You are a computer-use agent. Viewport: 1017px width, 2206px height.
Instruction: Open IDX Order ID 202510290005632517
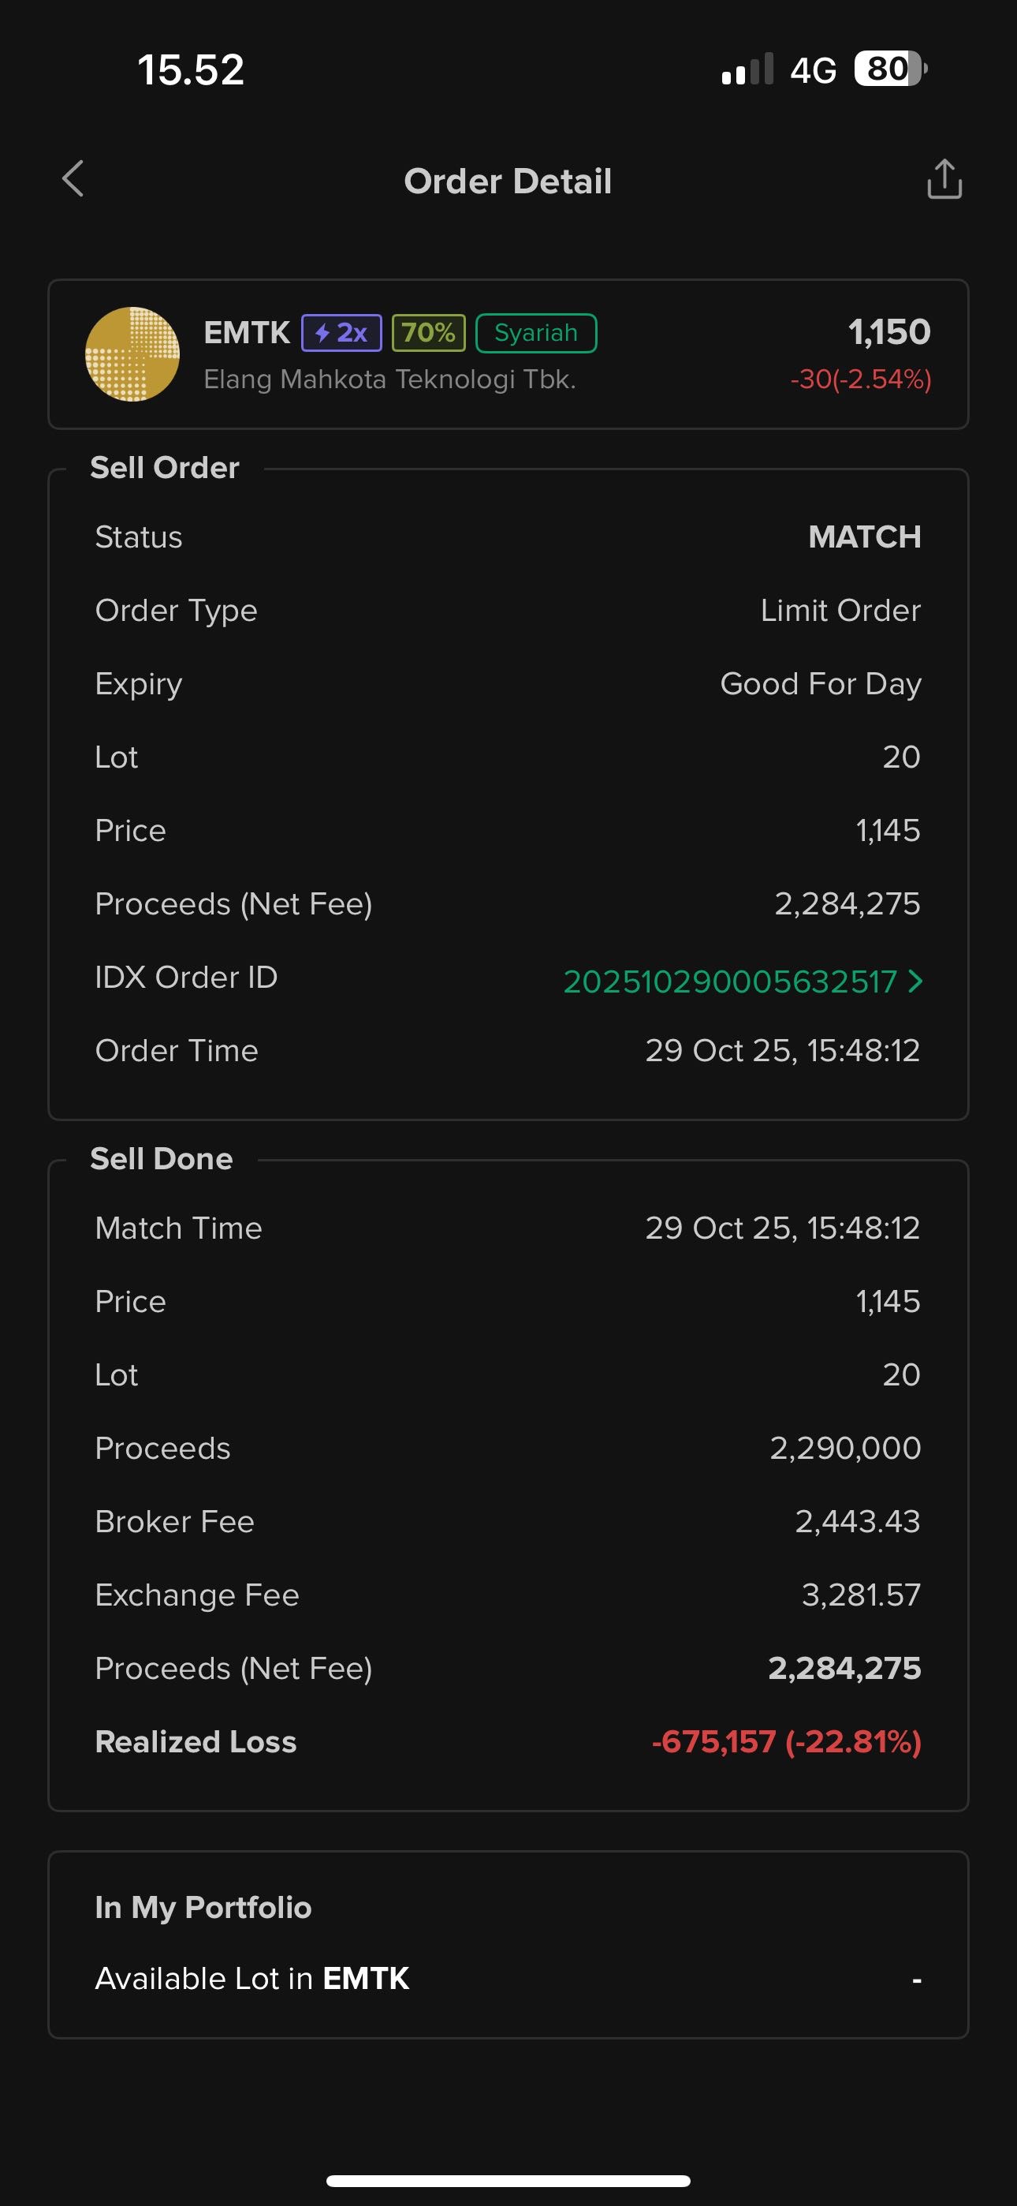(729, 981)
